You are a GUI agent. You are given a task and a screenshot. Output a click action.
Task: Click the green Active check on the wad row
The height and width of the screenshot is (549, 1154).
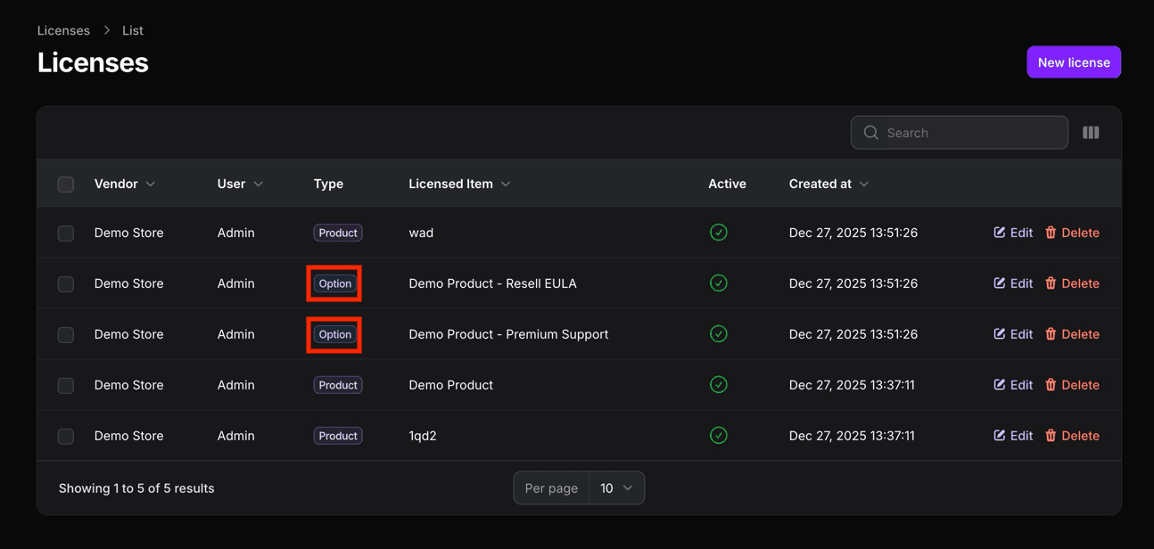[x=719, y=232]
